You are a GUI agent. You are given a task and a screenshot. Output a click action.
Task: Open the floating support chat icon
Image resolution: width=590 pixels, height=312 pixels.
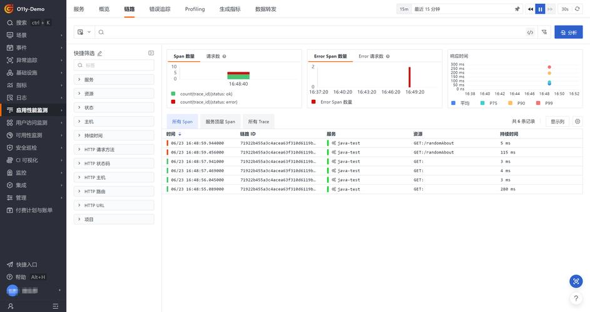pyautogui.click(x=576, y=281)
